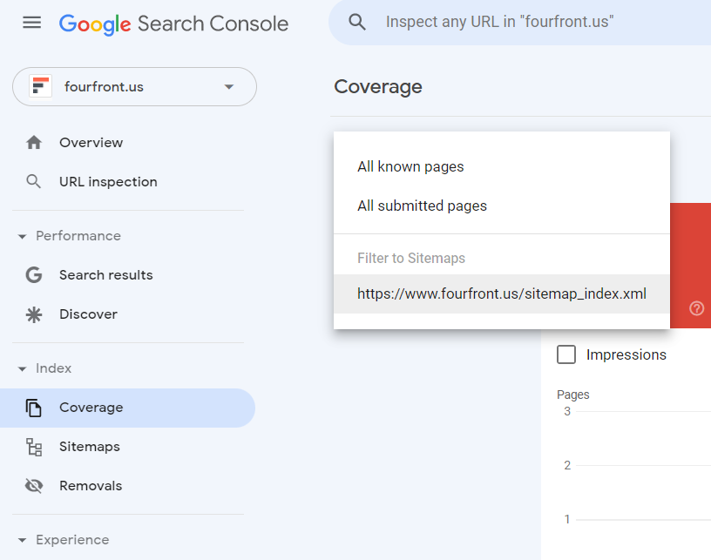
Task: Click the URL inspection magnifier icon
Action: click(x=34, y=182)
